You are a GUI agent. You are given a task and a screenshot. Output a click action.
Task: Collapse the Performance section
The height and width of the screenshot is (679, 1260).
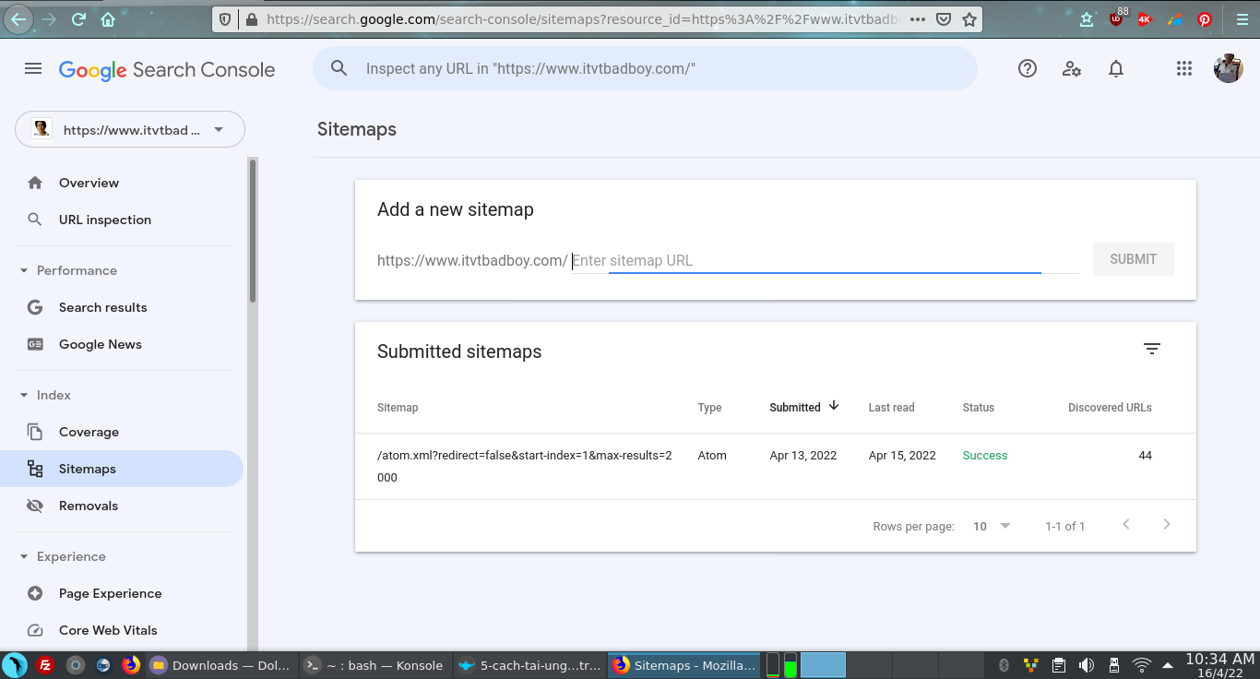click(x=24, y=270)
